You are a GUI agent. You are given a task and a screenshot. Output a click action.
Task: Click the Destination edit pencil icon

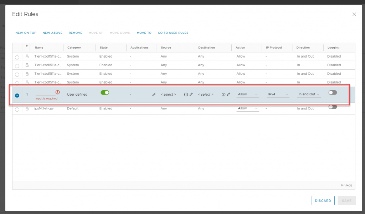pos(228,95)
